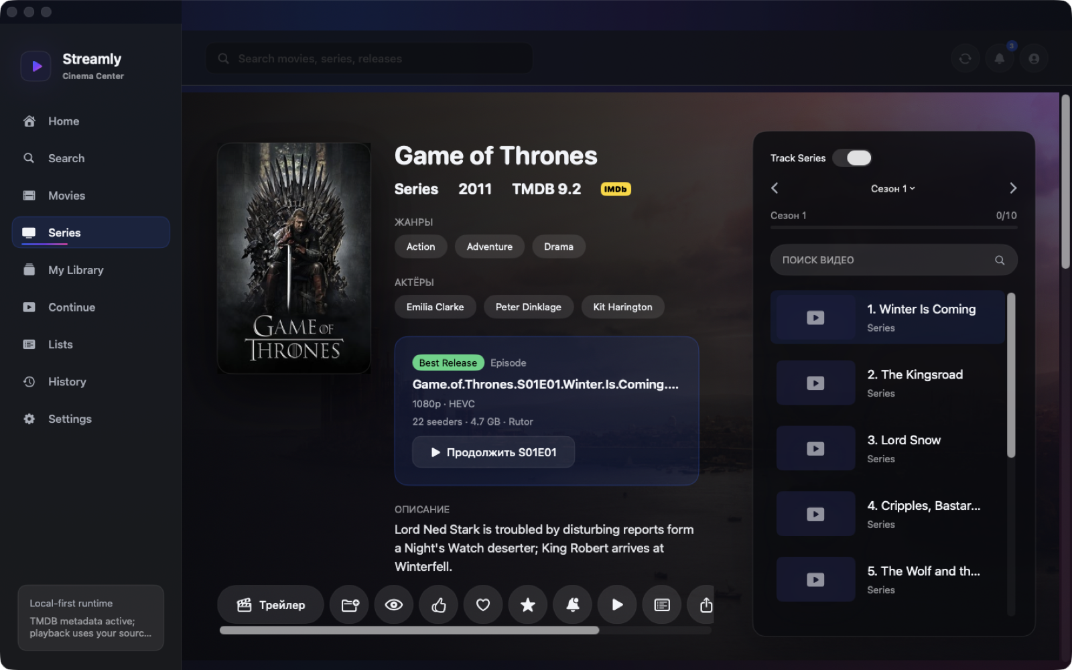Open Lists in the sidebar
The height and width of the screenshot is (670, 1072).
click(90, 344)
